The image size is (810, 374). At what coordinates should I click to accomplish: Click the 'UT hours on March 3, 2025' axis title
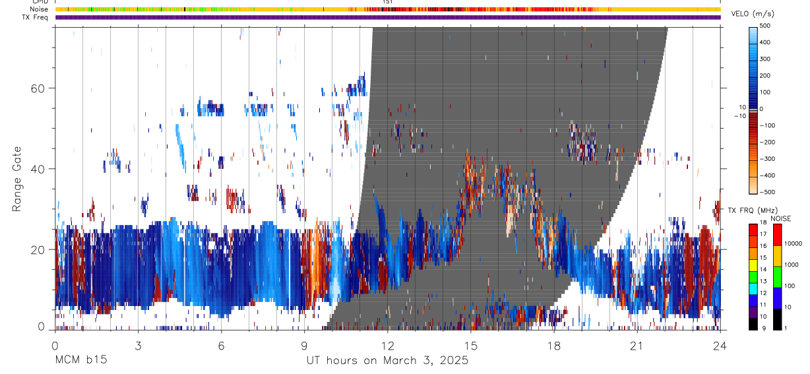click(x=387, y=360)
